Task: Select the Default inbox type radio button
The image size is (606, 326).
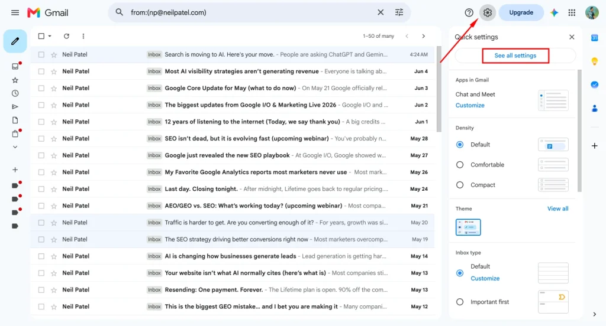Action: [459, 273]
